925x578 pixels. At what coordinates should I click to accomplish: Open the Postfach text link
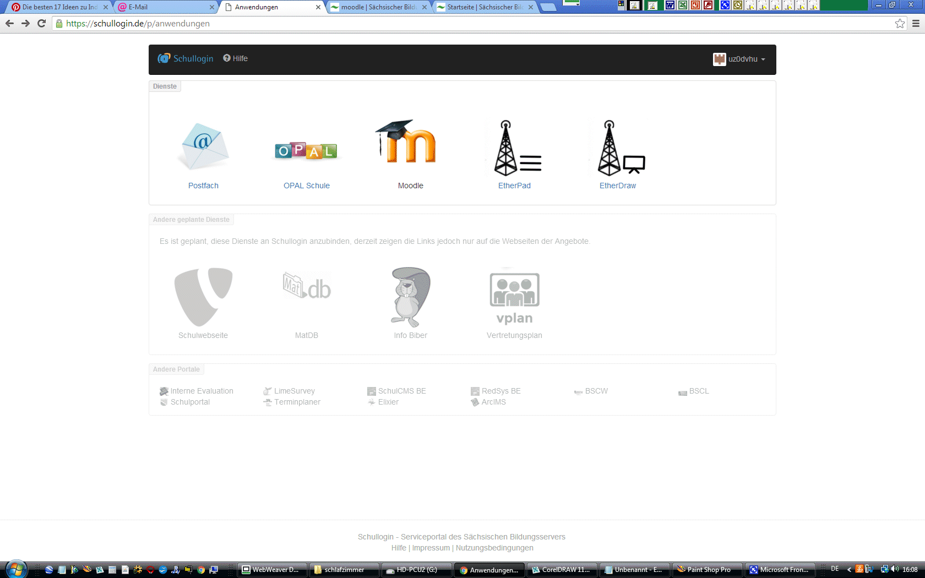(203, 186)
